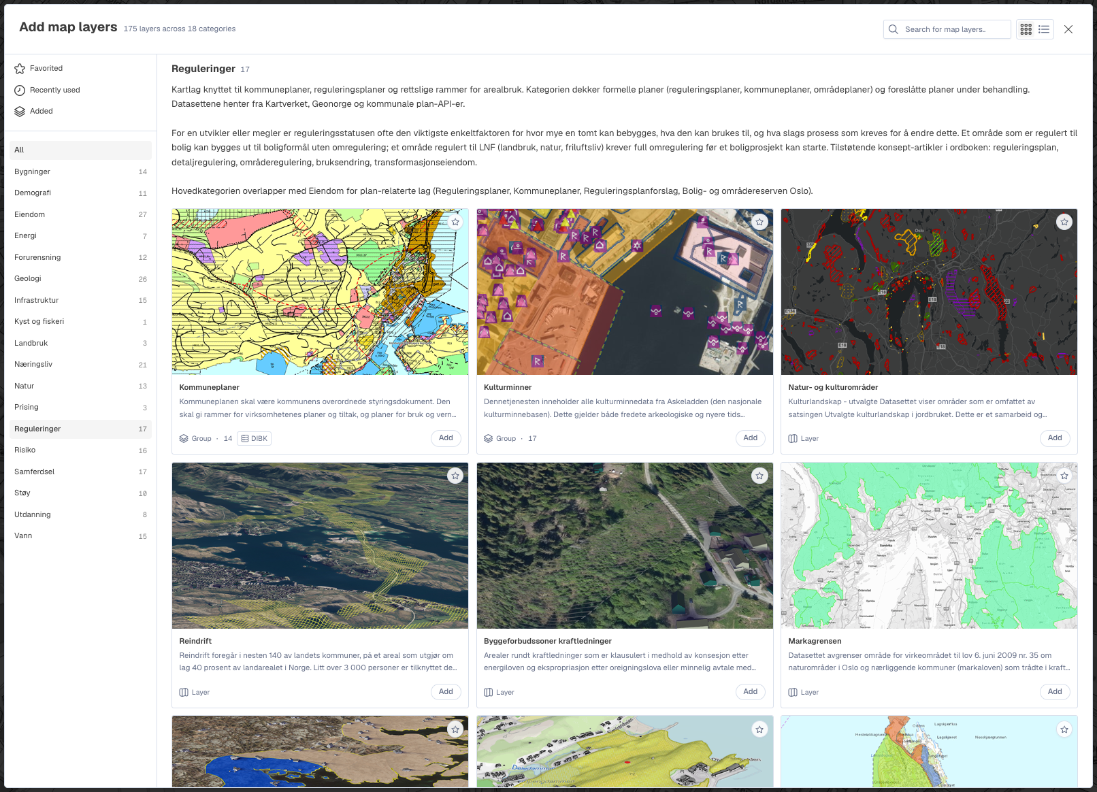Viewport: 1097px width, 792px height.
Task: Select the Forurensning category
Action: click(80, 257)
